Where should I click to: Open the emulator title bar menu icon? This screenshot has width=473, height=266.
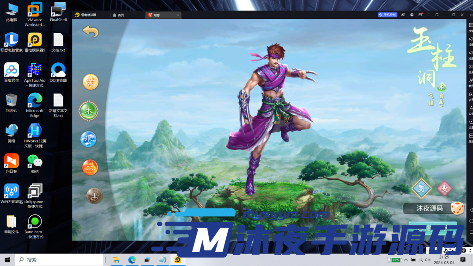(429, 15)
